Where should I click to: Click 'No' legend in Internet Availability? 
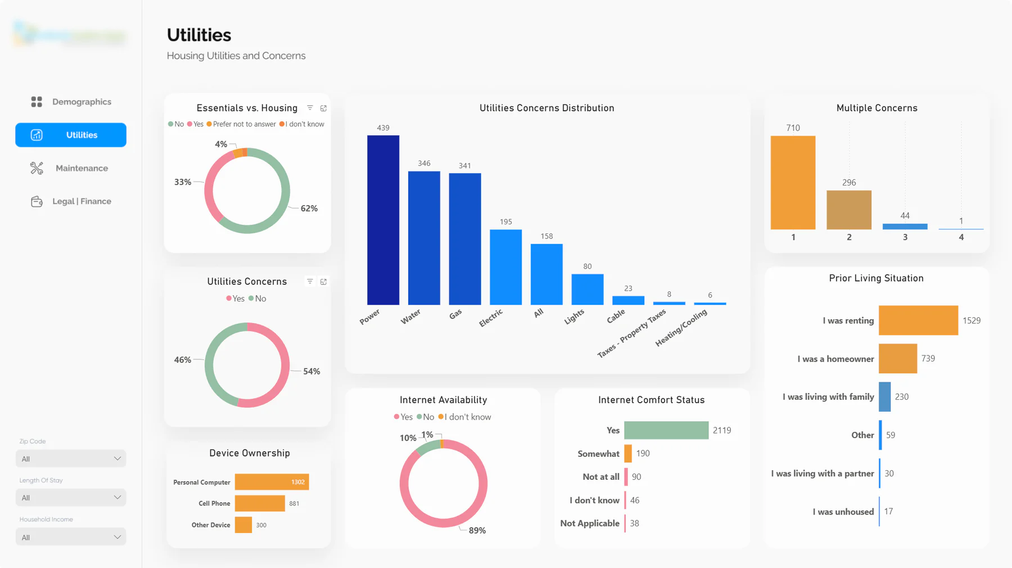click(425, 417)
